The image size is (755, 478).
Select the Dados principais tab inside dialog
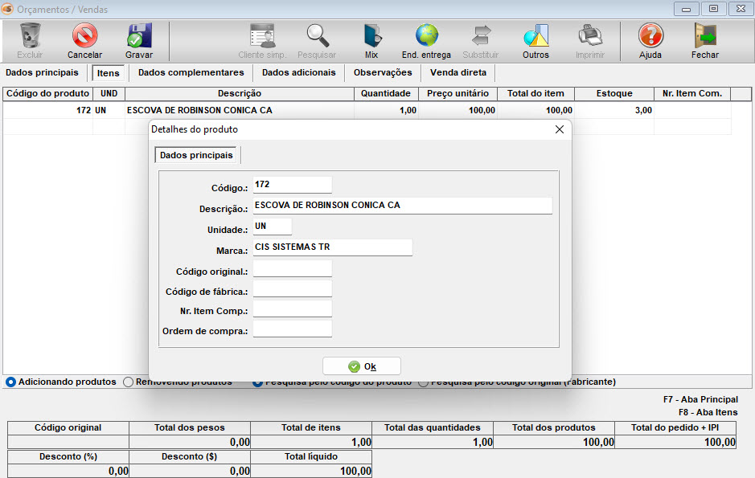click(197, 155)
